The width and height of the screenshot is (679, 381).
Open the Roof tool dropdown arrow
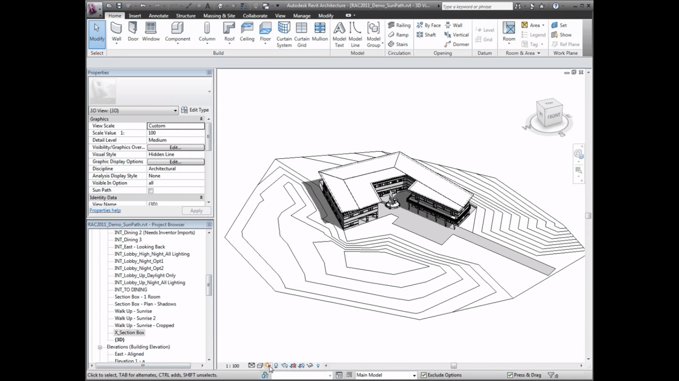229,45
